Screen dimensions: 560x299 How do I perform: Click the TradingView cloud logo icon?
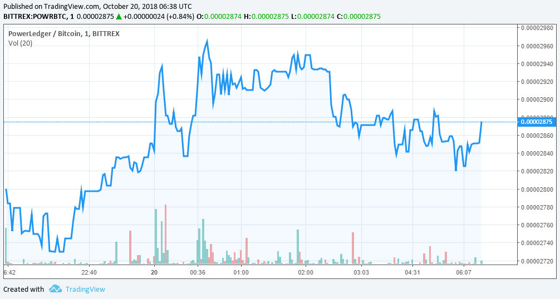55,289
